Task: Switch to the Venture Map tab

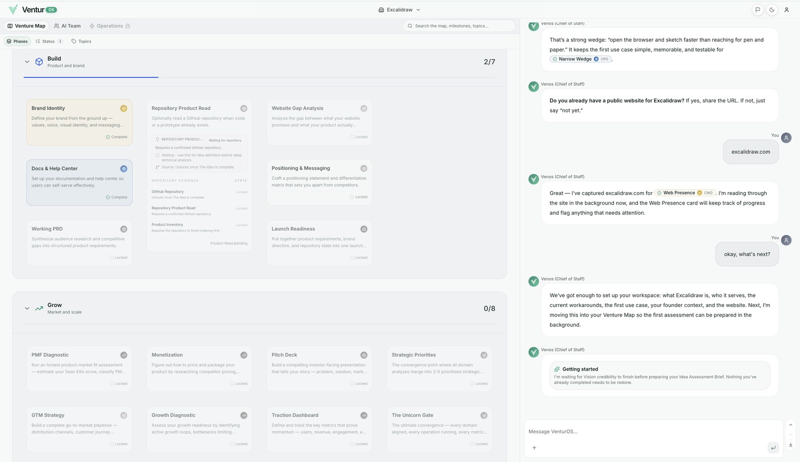Action: coord(26,26)
